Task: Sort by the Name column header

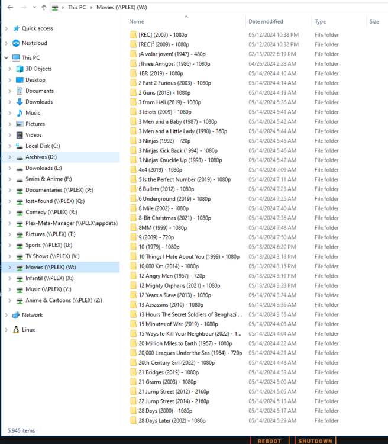Action: [x=137, y=21]
